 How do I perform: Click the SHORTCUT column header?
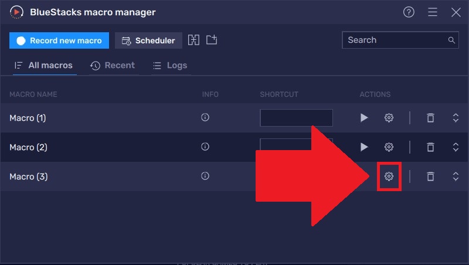[x=279, y=94]
